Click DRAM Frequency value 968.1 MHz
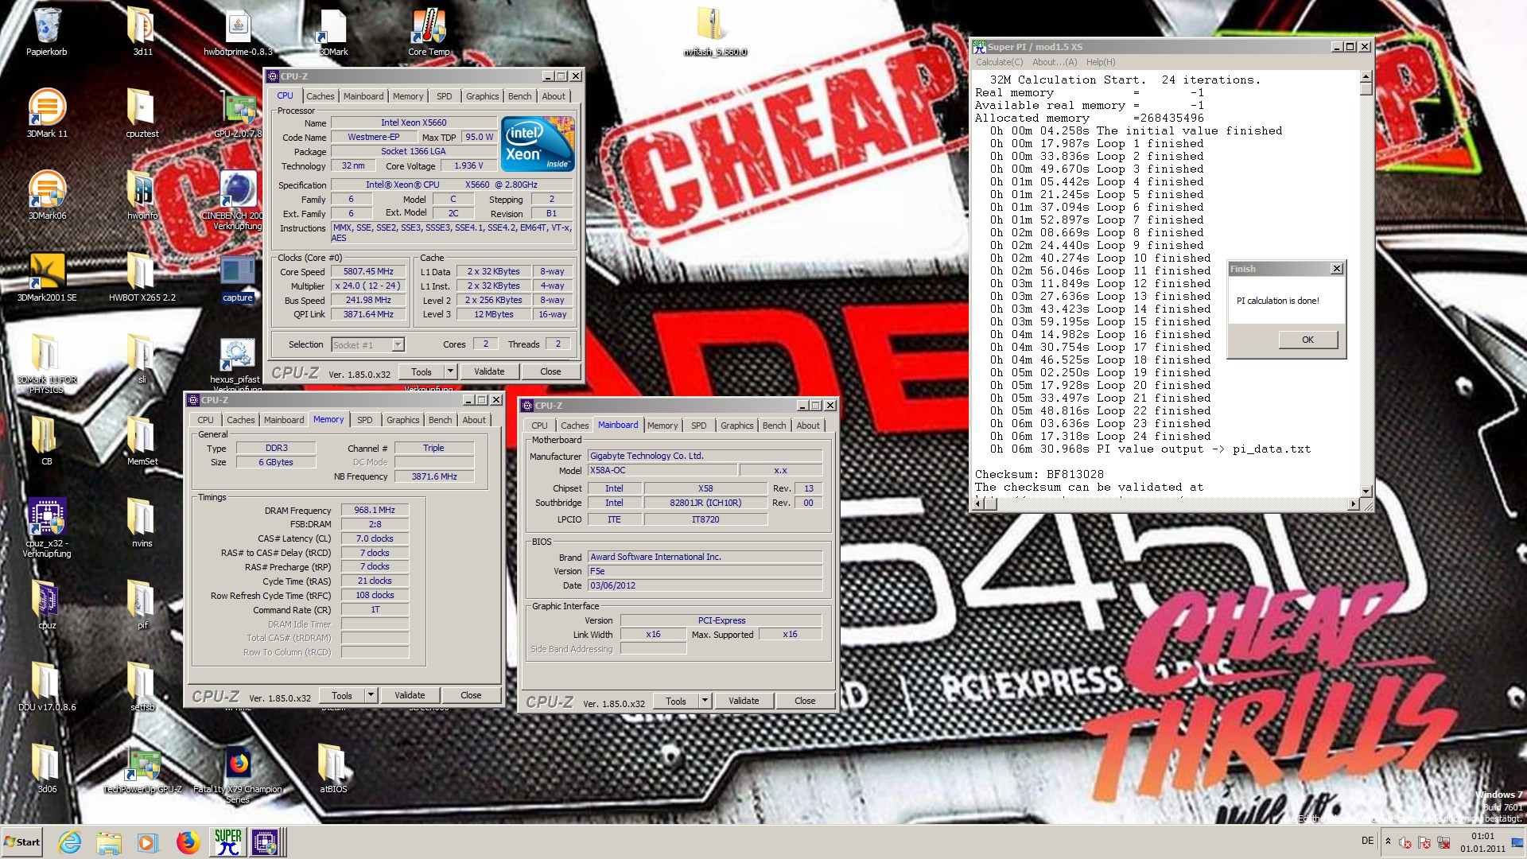This screenshot has width=1527, height=859. pos(375,510)
